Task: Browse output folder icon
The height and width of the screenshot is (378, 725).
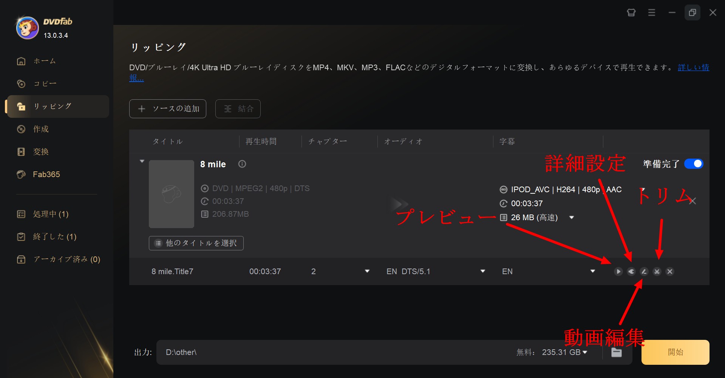Action: pyautogui.click(x=617, y=352)
